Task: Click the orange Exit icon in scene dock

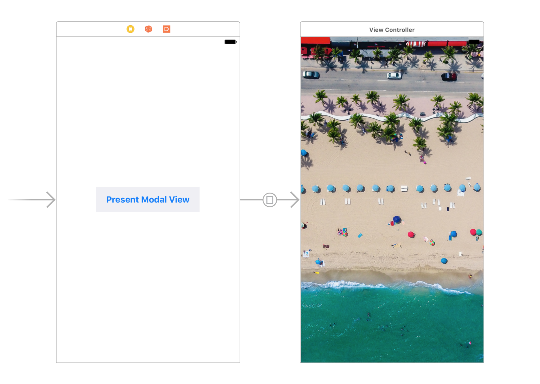Action: (166, 29)
